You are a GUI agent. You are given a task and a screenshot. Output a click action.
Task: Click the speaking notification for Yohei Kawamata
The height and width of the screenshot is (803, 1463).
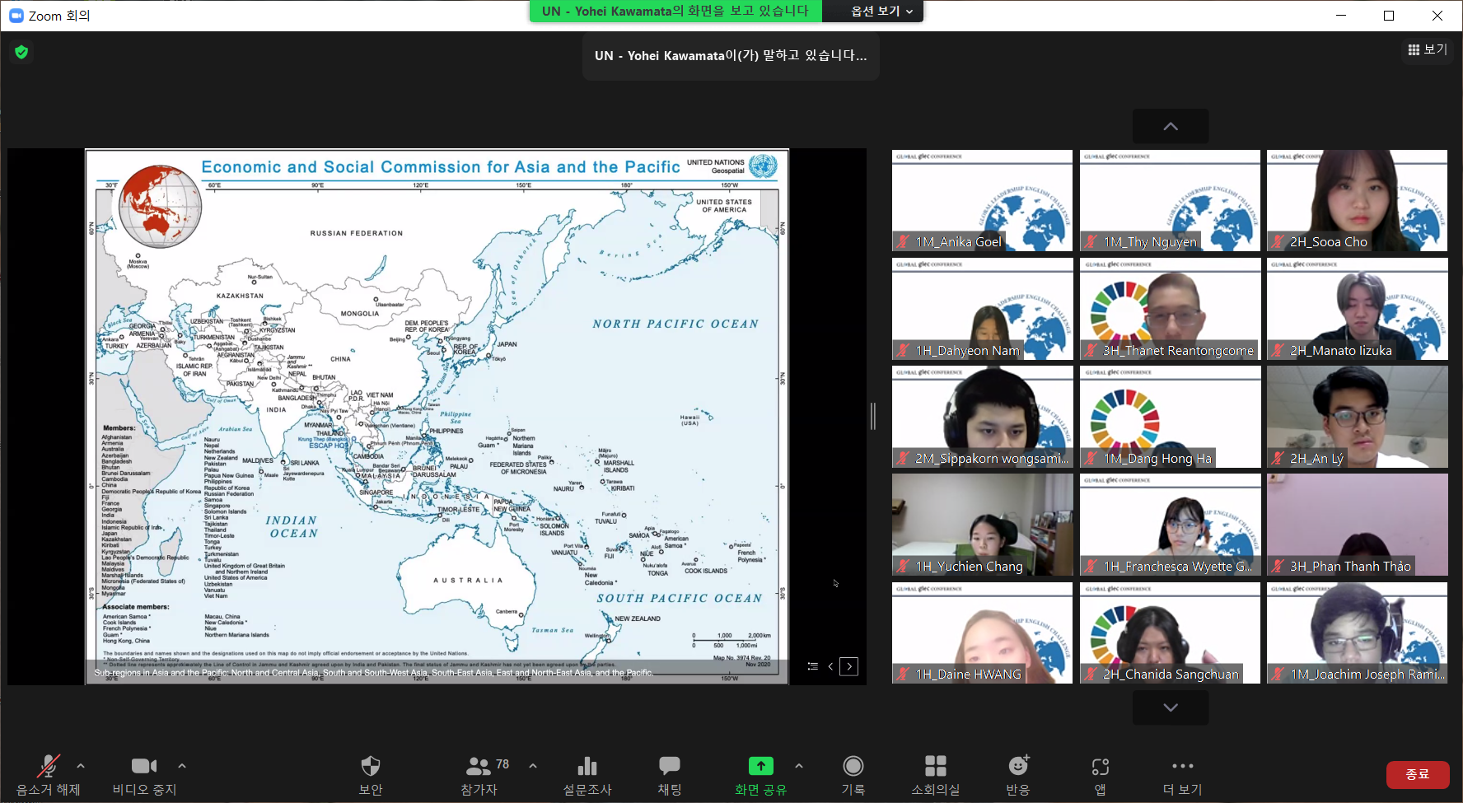point(731,56)
